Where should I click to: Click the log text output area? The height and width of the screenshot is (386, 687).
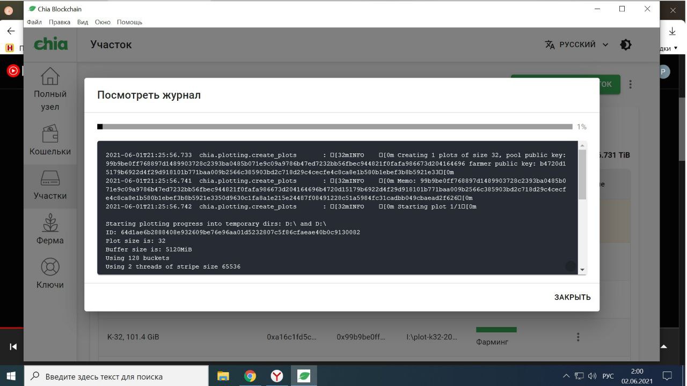[x=338, y=208]
